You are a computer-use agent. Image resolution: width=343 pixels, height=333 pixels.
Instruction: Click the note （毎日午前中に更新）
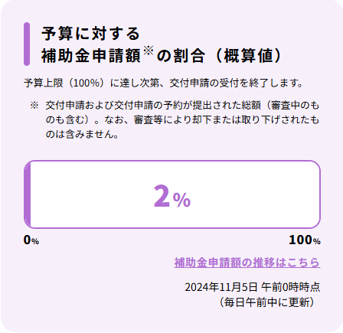point(267,302)
